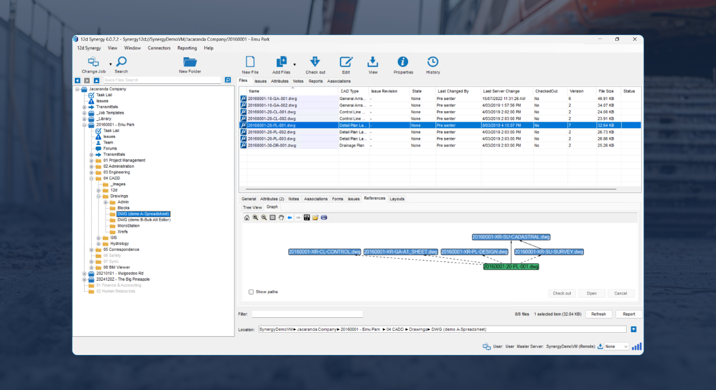Screen dimensions: 716x390
Task: Click the Properties info icon
Action: 403,62
